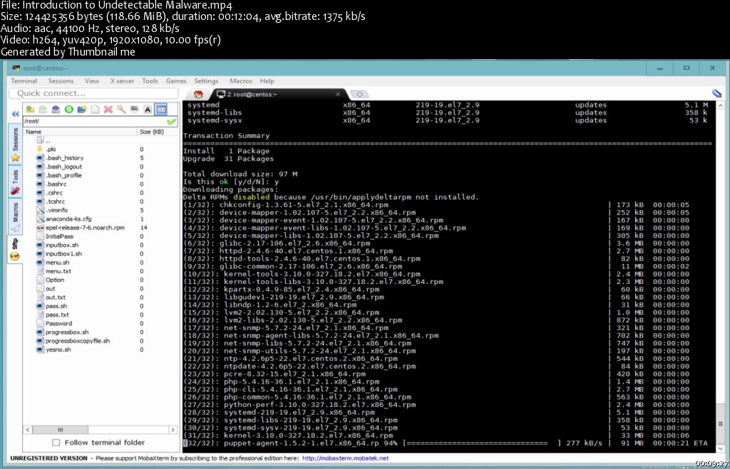This screenshot has width=730, height=469.
Task: Select the .bashrc file
Action: point(51,184)
